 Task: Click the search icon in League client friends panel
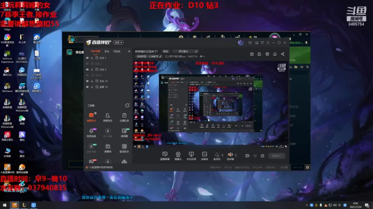click(307, 67)
